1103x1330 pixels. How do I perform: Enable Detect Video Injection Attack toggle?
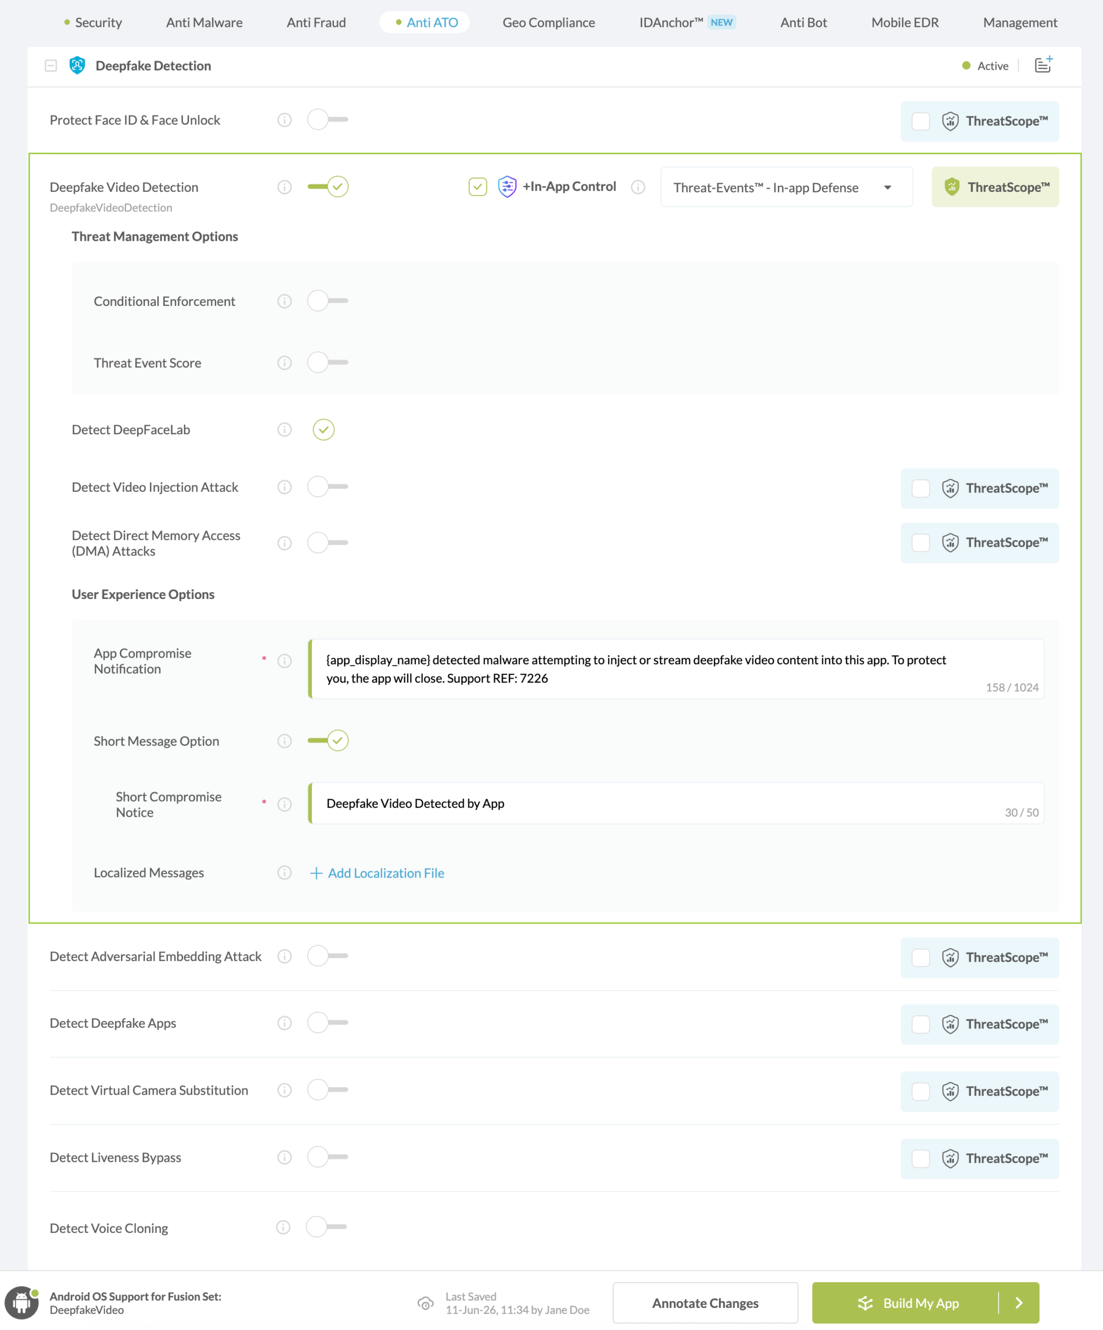click(327, 487)
